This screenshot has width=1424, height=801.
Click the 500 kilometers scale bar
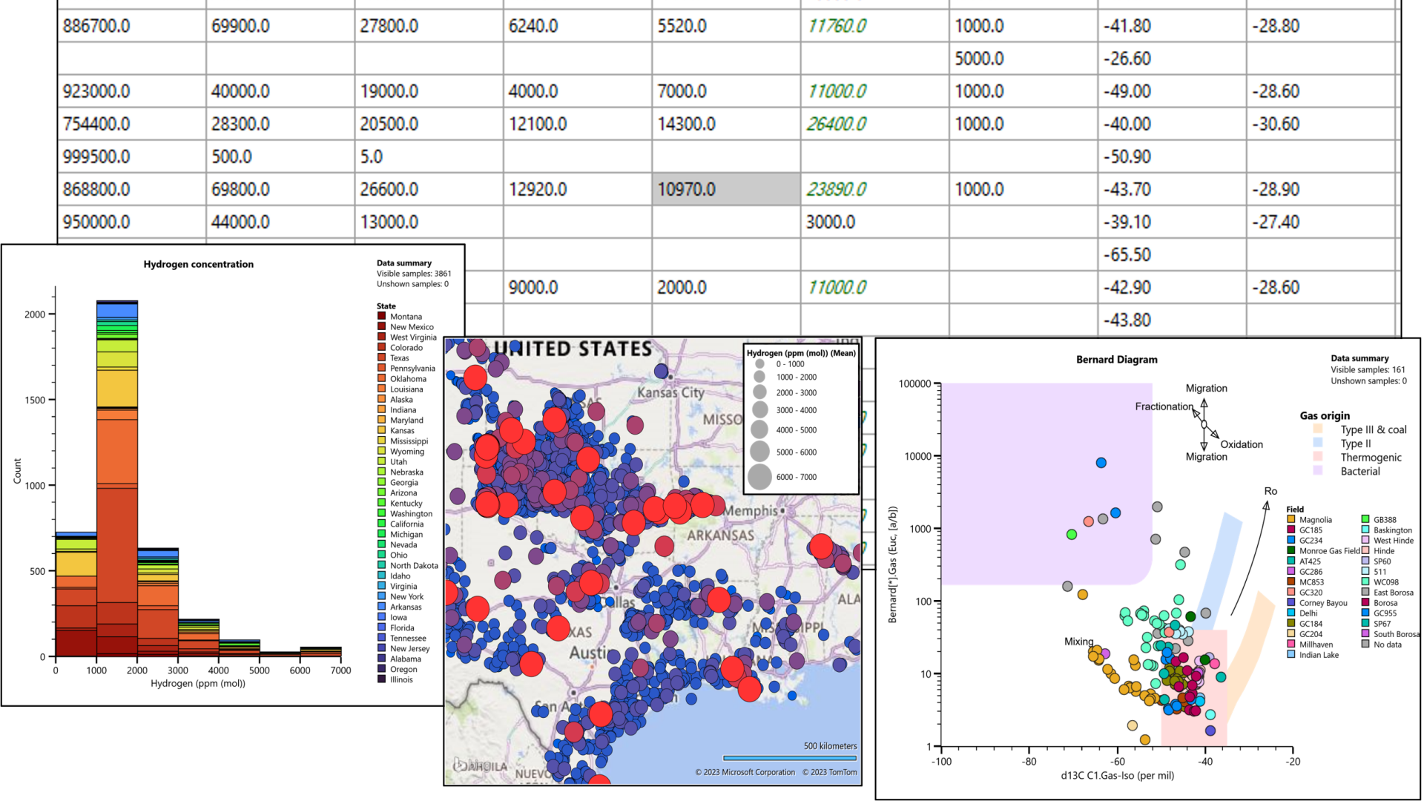click(790, 758)
